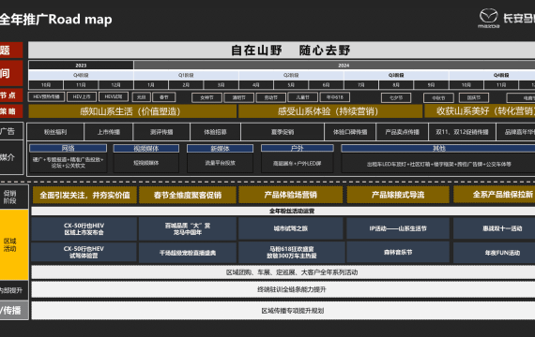Click the 城市试驾之旅 activity box
Image resolution: width=535 pixels, height=337 pixels.
[290, 228]
